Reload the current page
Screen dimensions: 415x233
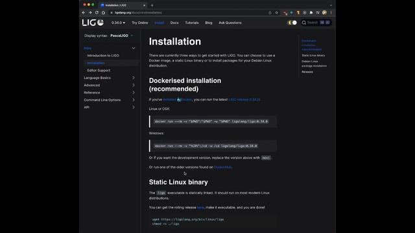coord(97,13)
